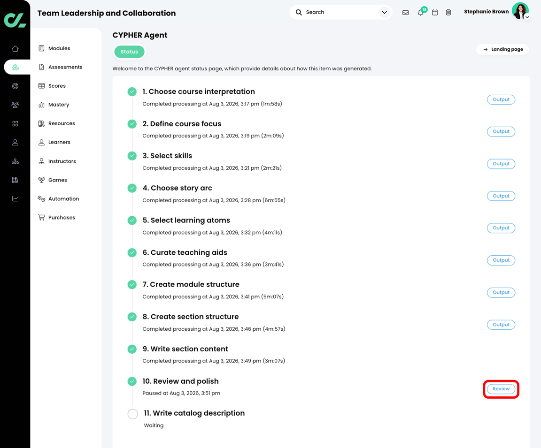Click the Team Leadership and Collaboration title
The image size is (541, 448).
point(107,13)
